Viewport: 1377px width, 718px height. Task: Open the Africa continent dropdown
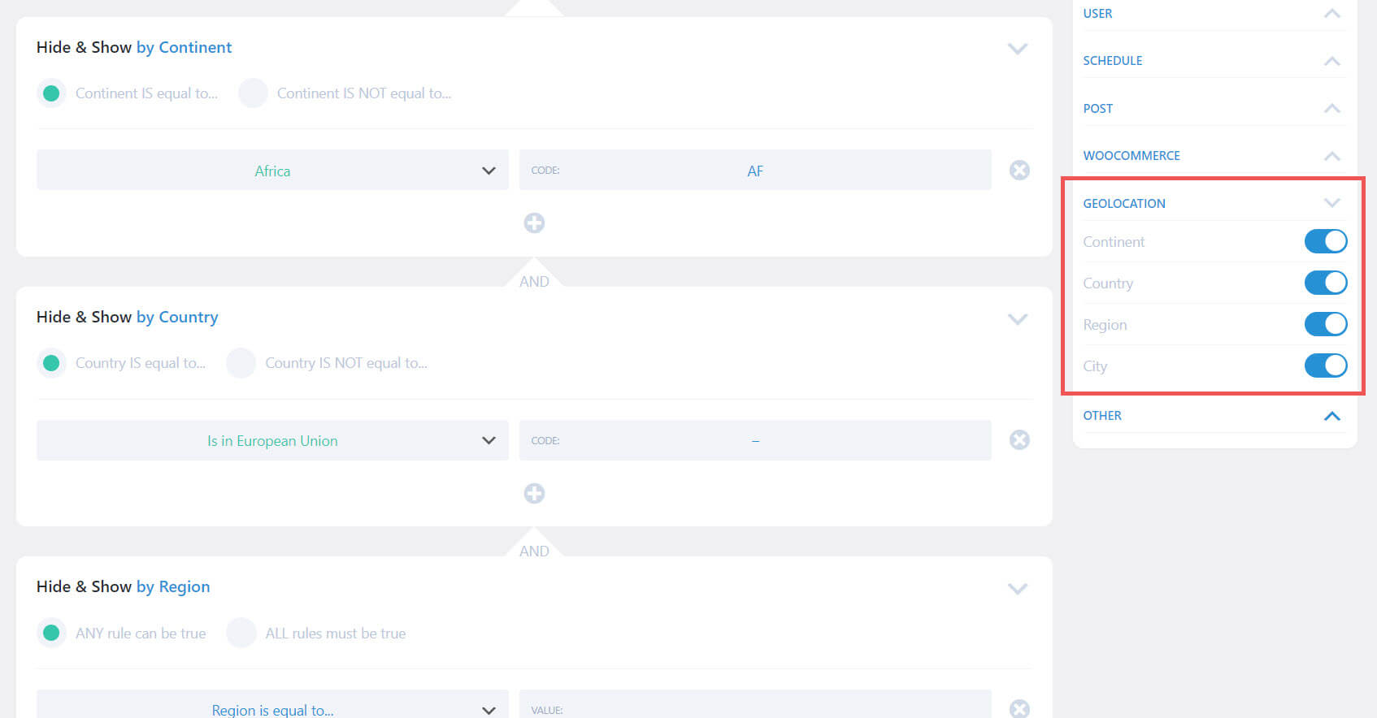tap(272, 170)
